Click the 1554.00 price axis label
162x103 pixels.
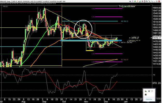[x=157, y=8]
